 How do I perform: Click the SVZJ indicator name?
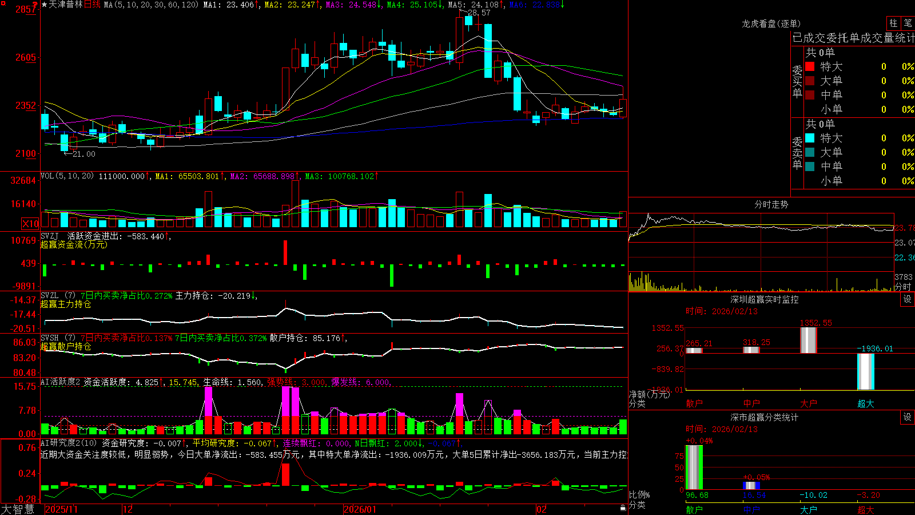[x=49, y=236]
